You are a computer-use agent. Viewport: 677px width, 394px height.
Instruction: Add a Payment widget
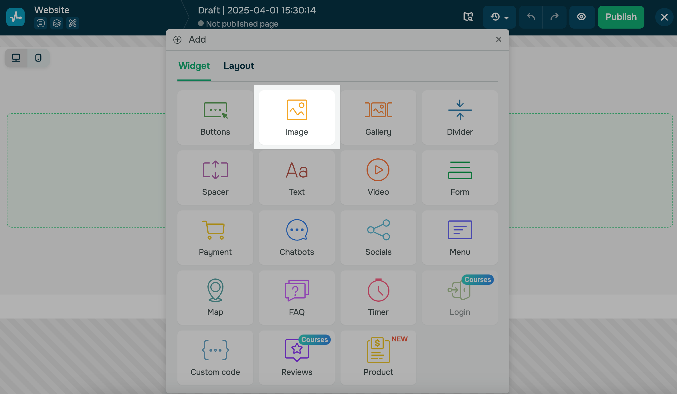215,237
